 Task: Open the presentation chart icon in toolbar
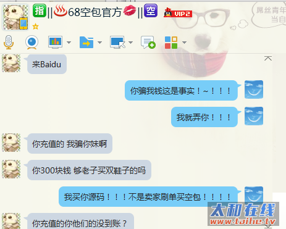55,42
